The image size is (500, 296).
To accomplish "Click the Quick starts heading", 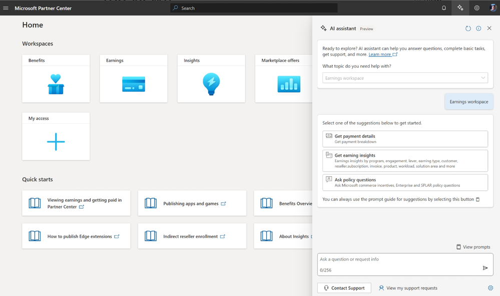I will click(x=38, y=179).
